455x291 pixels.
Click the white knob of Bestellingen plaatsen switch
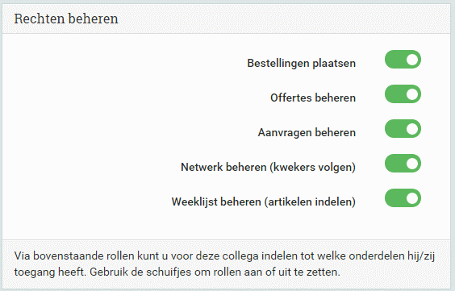412,60
